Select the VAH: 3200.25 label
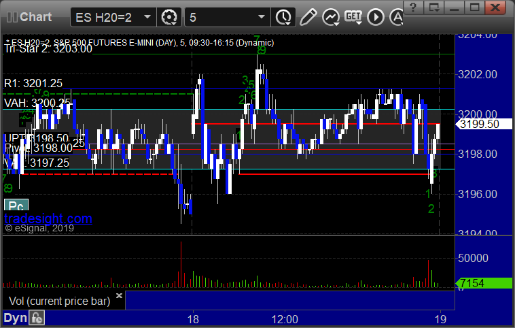 pyautogui.click(x=37, y=103)
